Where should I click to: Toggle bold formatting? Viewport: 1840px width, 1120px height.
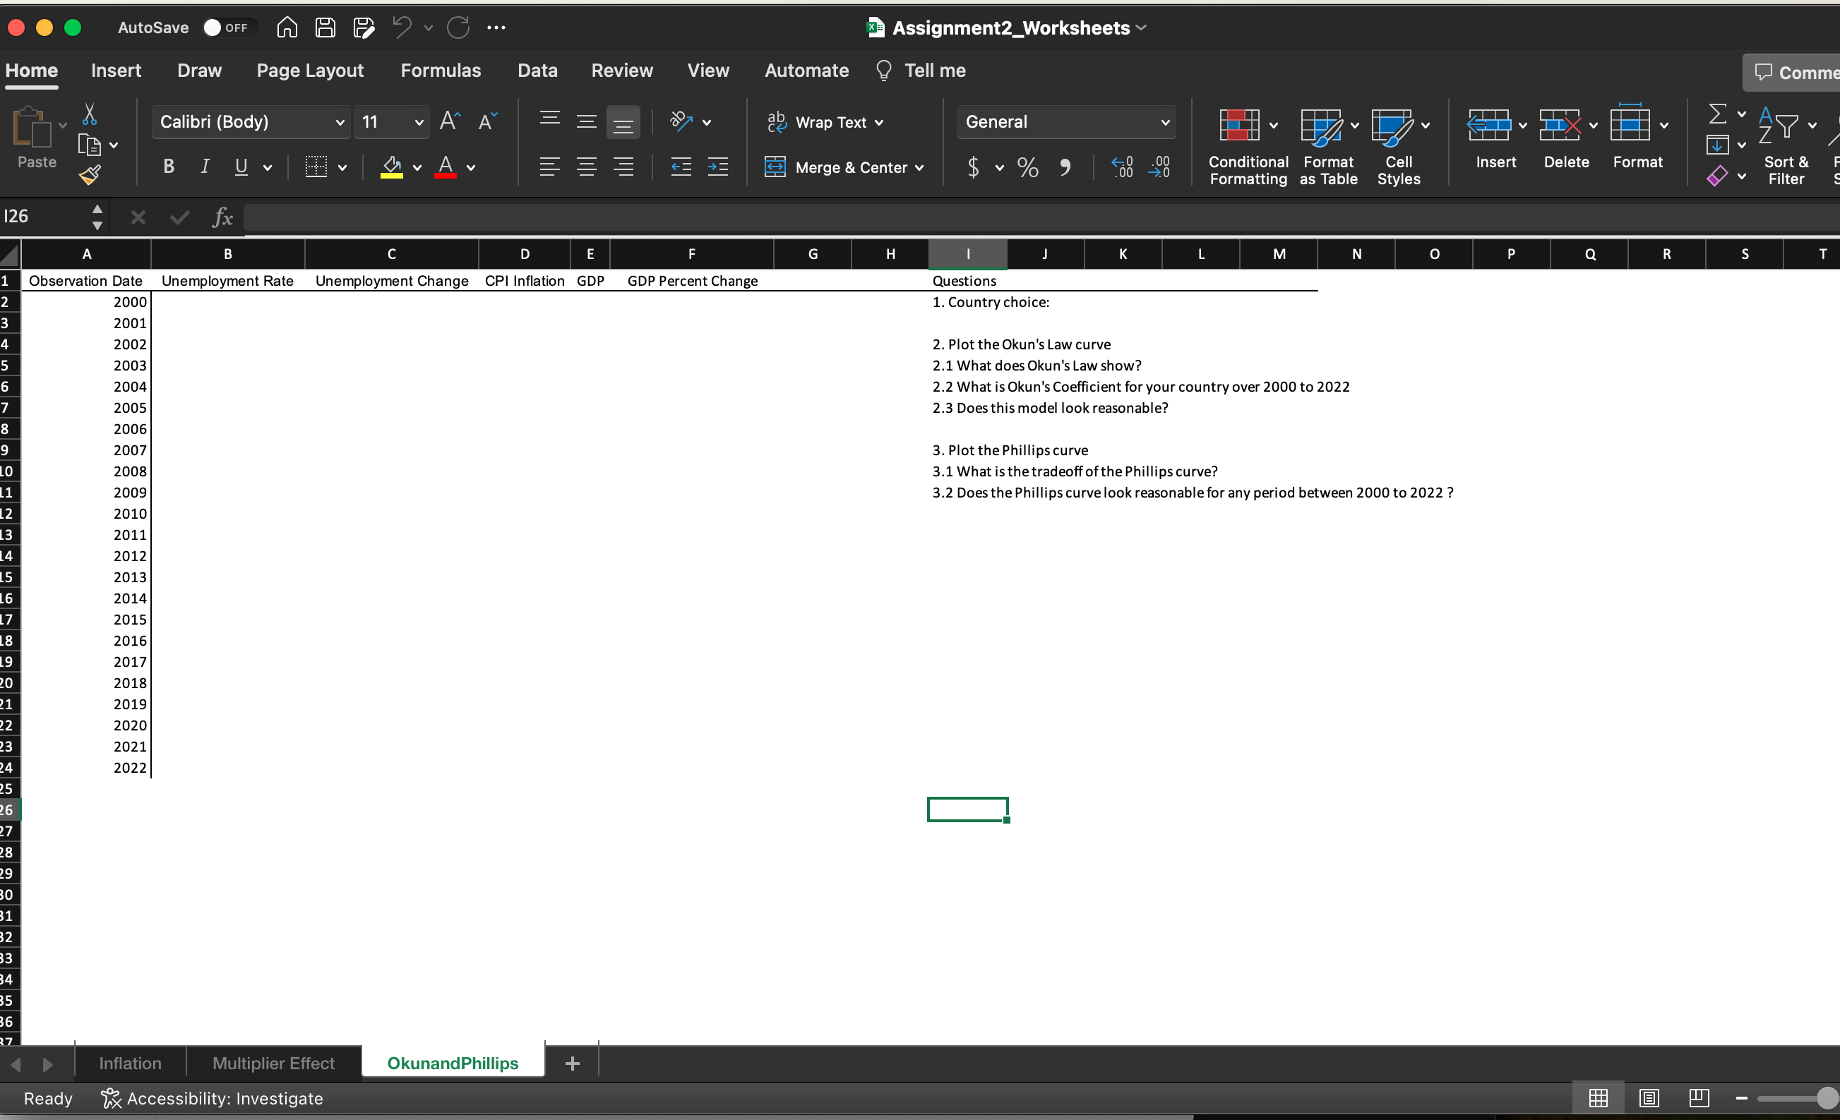click(168, 167)
